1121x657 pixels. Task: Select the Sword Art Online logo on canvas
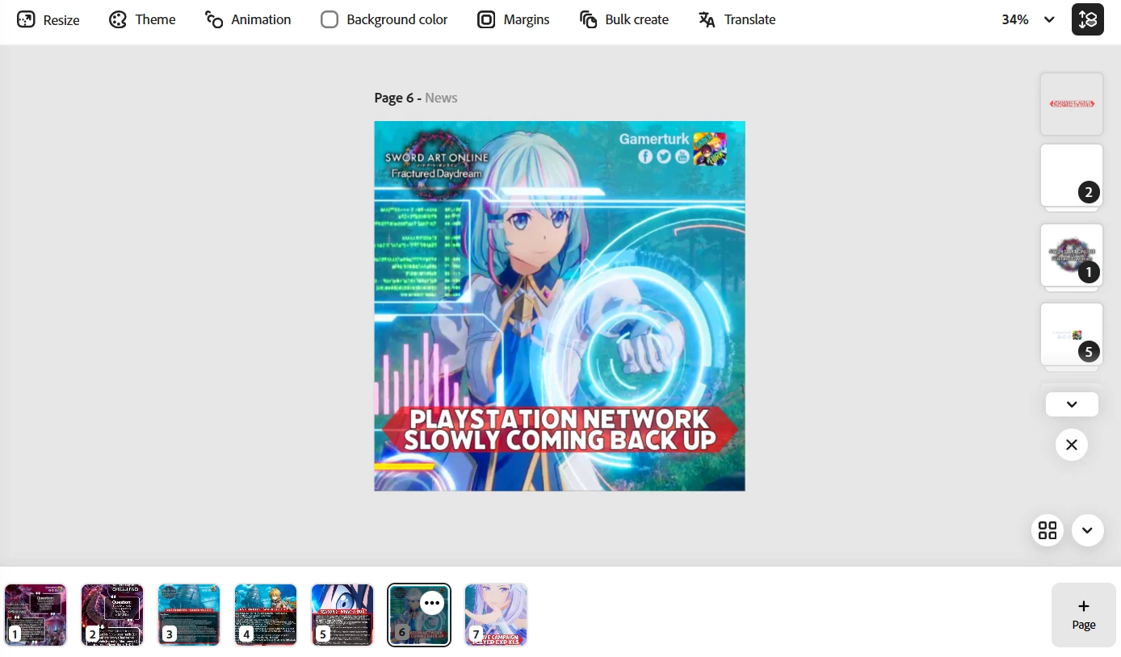pos(437,165)
